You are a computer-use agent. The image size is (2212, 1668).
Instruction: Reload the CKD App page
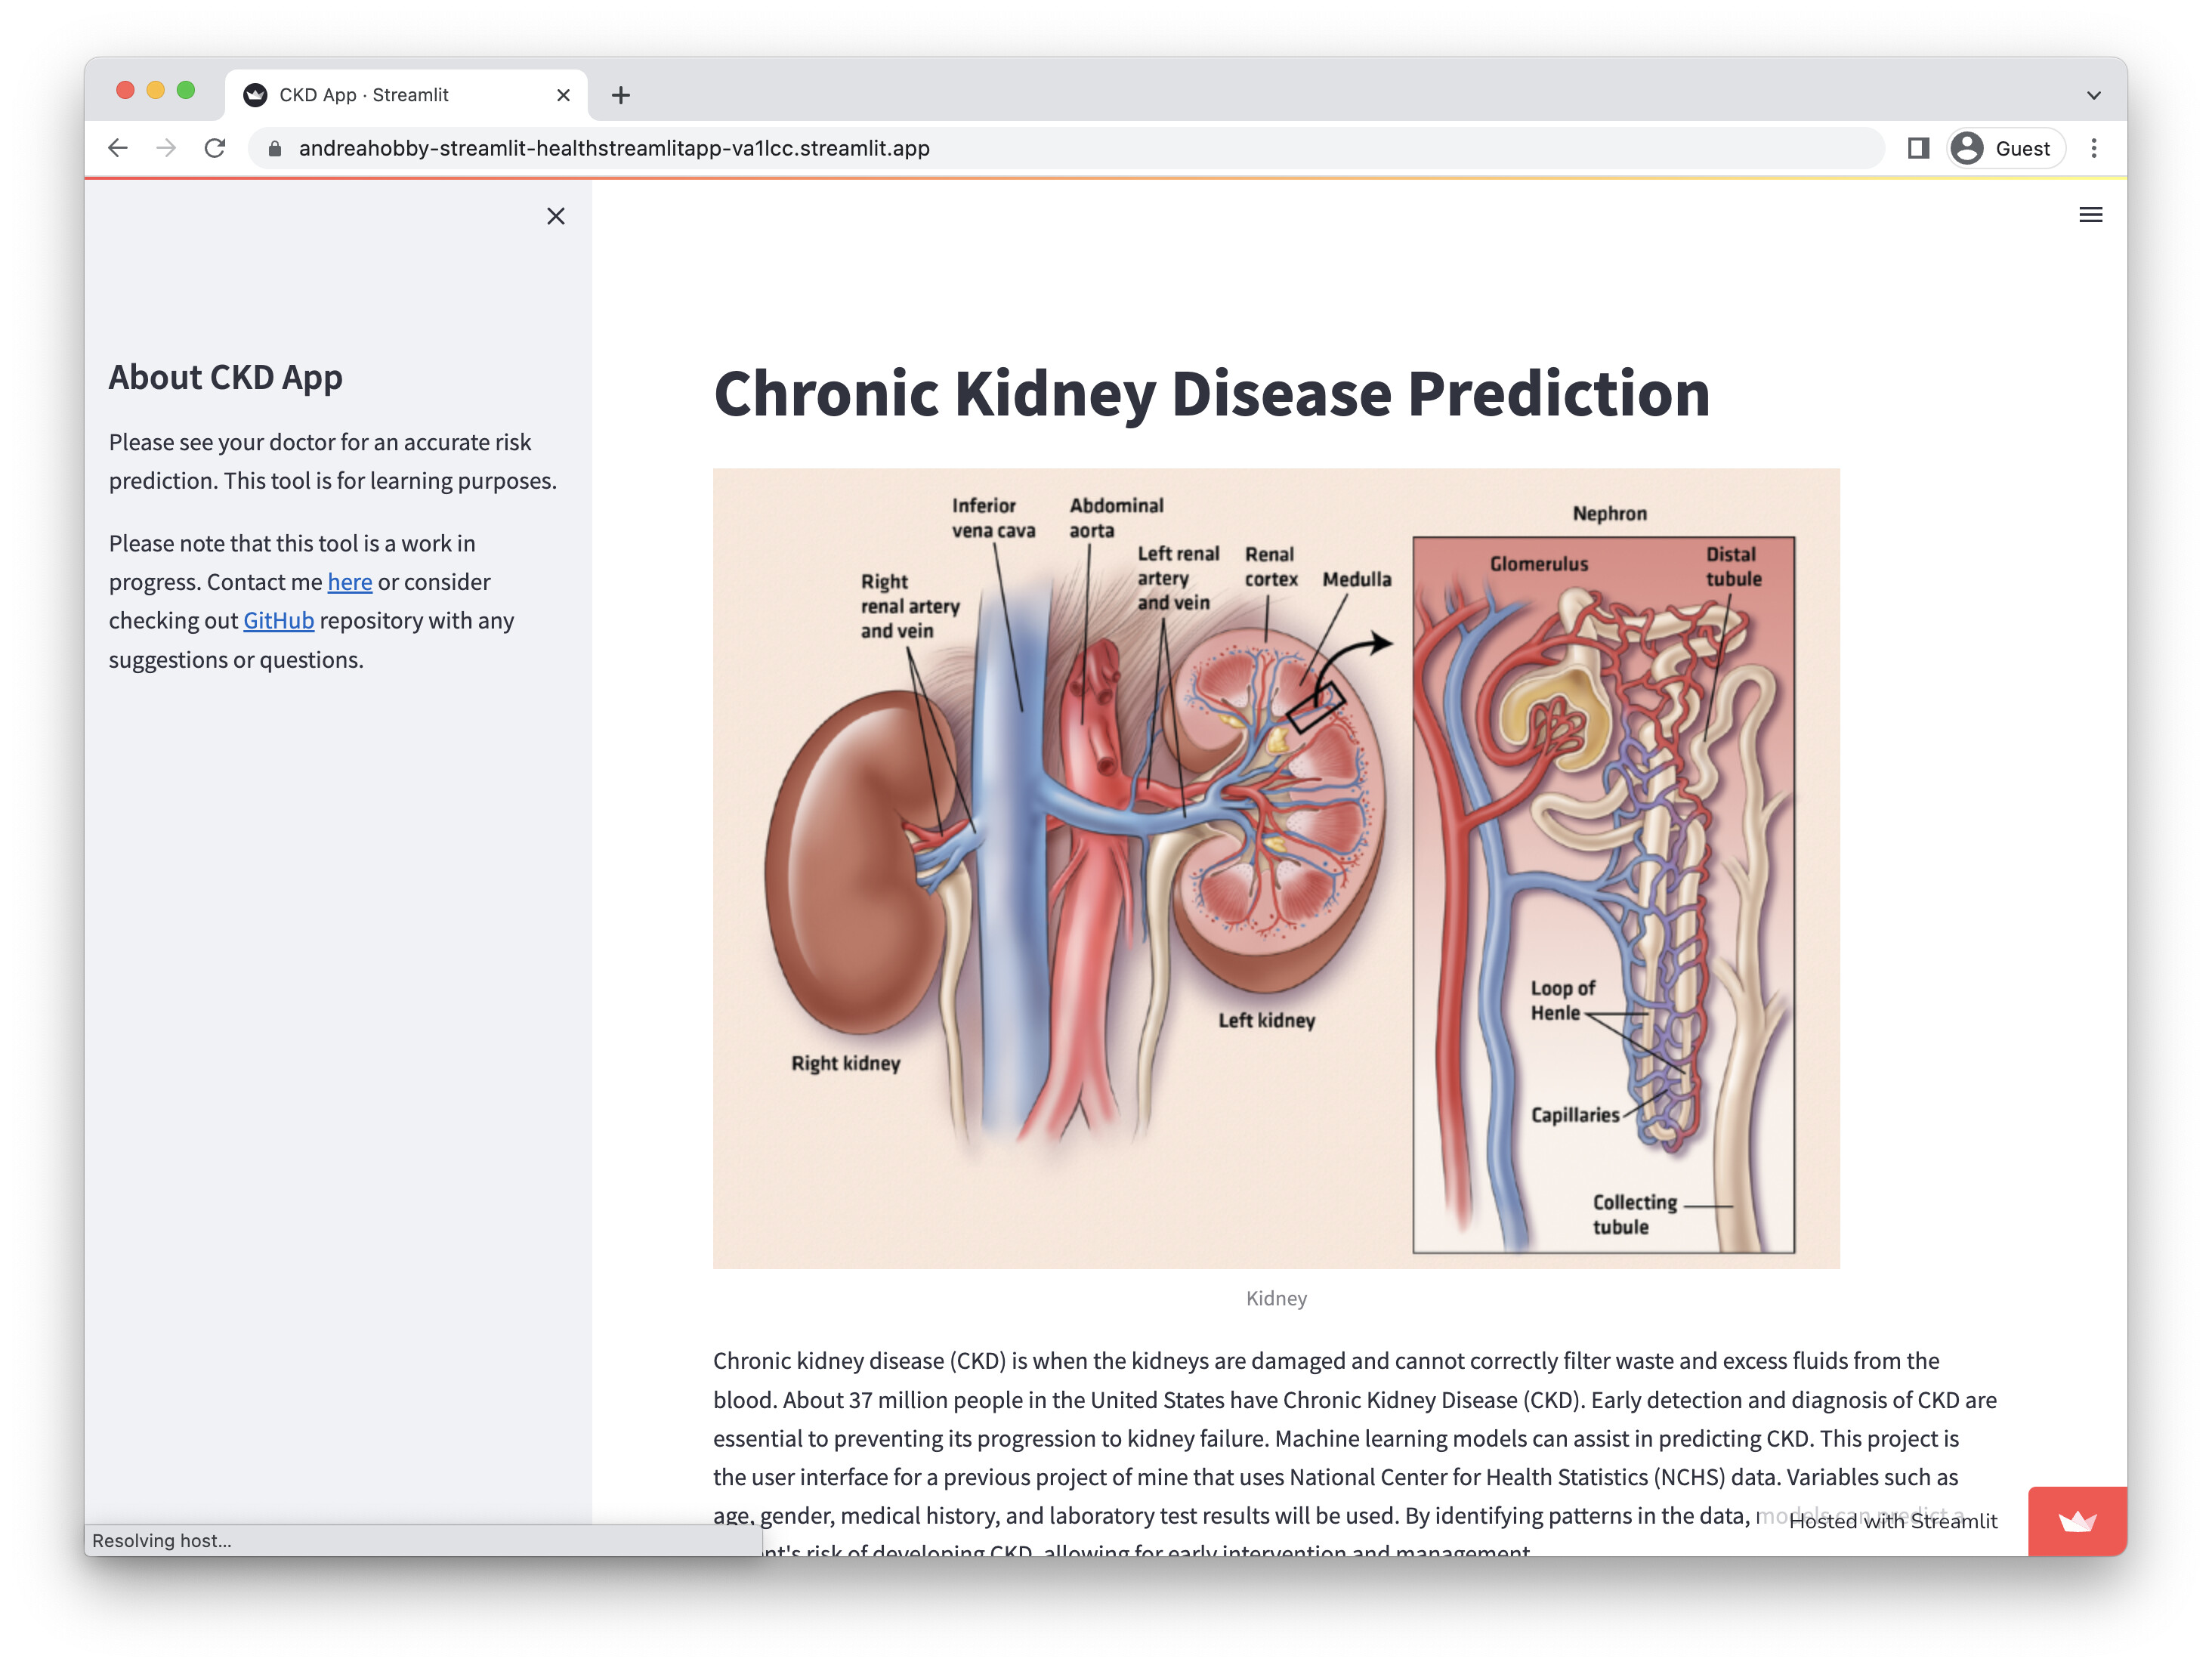215,148
